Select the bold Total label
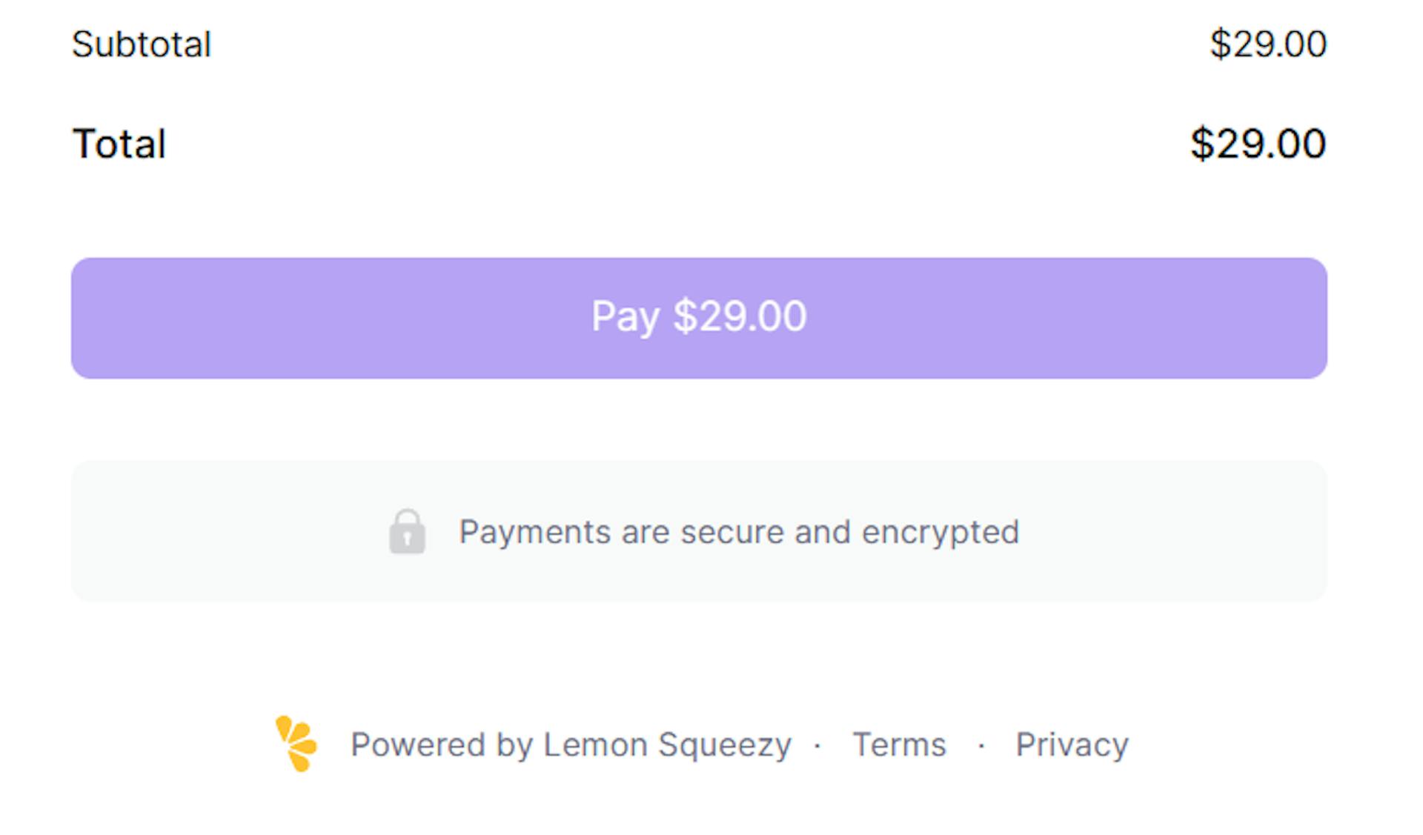 (119, 144)
